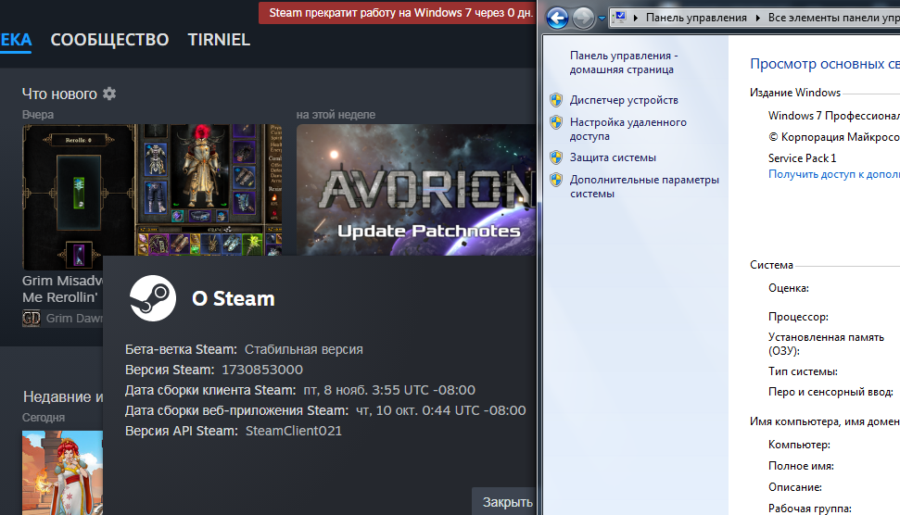Click the Service Pack 1 text

pos(802,157)
